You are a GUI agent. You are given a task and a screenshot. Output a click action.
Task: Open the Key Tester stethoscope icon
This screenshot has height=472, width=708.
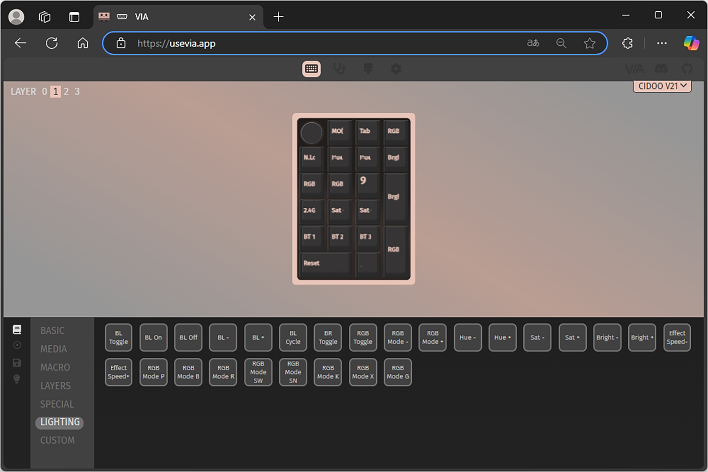[x=339, y=69]
